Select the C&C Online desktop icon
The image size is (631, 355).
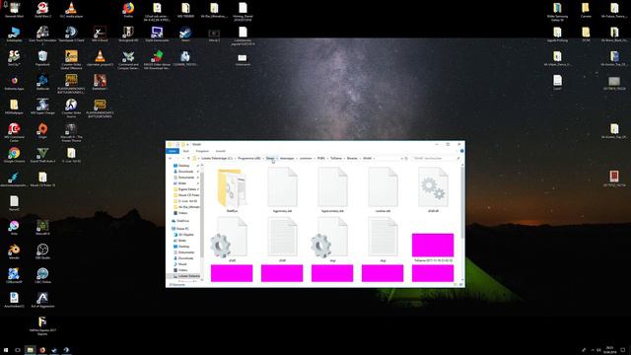[x=42, y=275]
